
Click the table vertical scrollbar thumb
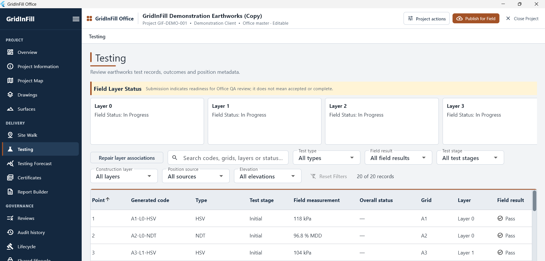(x=534, y=201)
